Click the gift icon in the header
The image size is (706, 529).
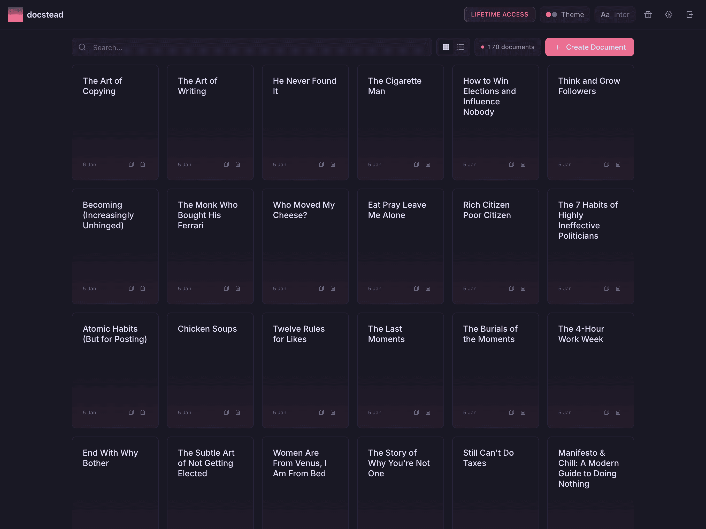pos(648,14)
